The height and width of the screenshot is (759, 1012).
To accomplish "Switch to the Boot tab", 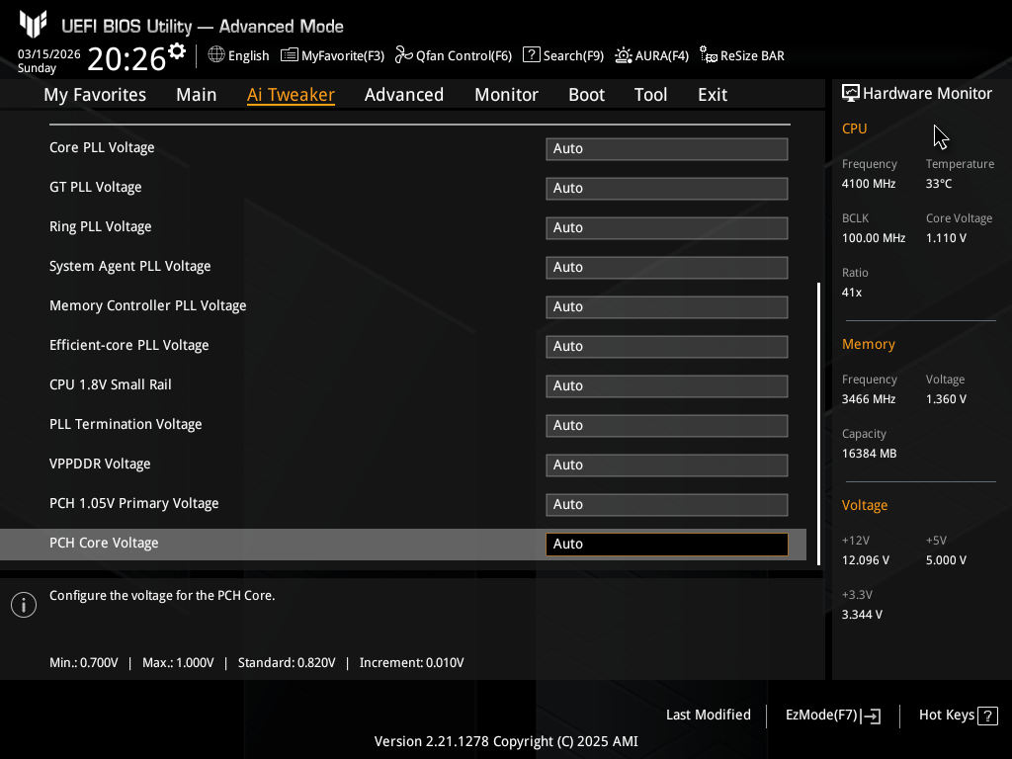I will pyautogui.click(x=587, y=95).
